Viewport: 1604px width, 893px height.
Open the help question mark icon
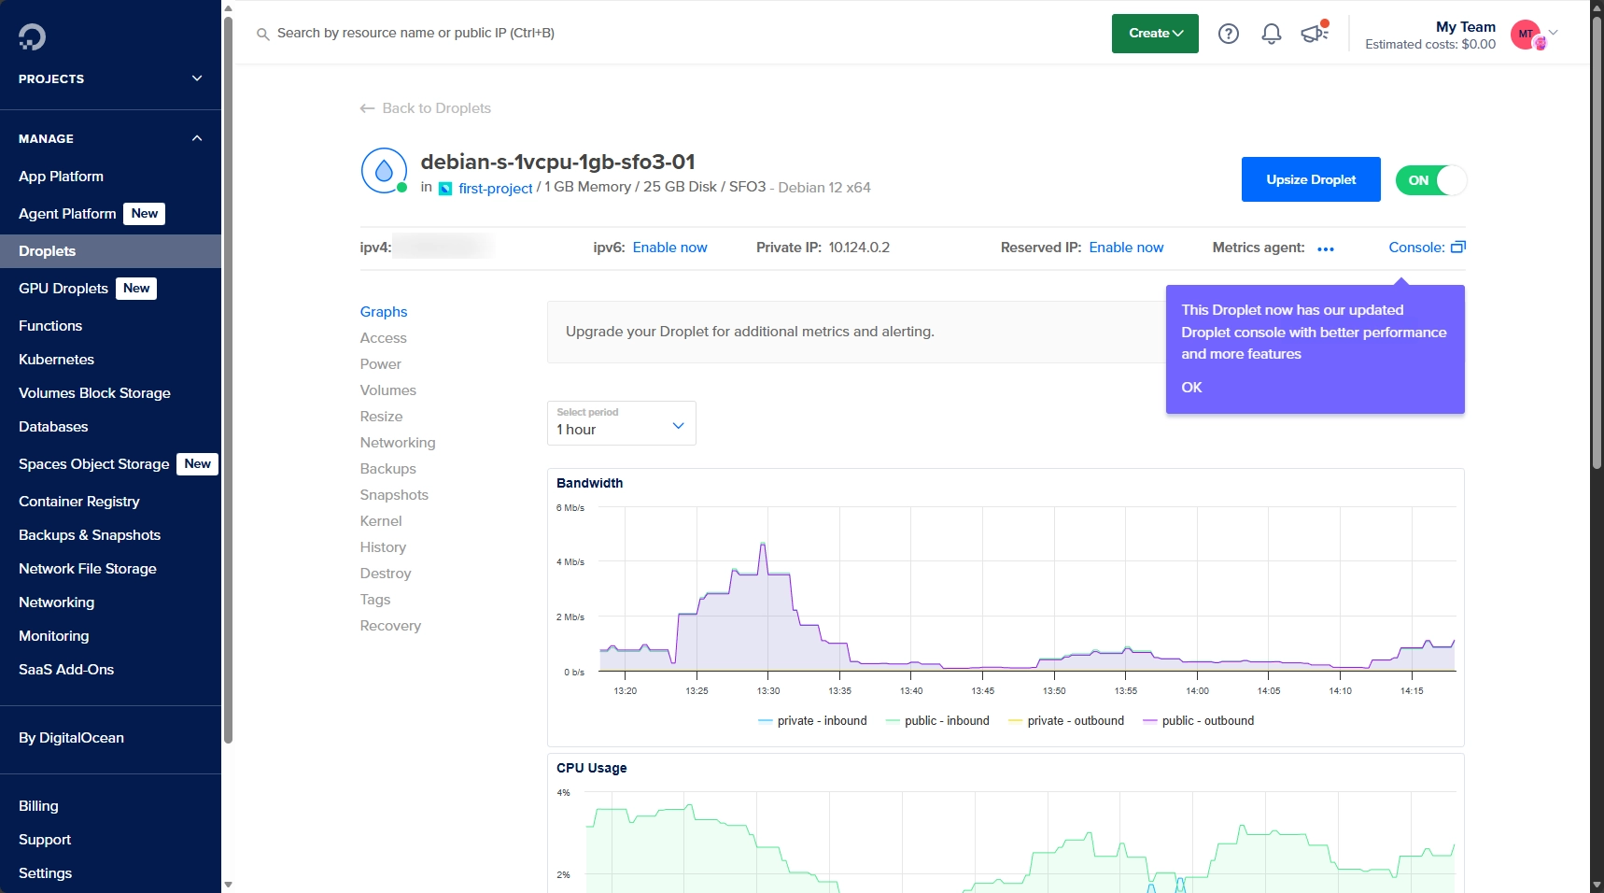coord(1228,34)
